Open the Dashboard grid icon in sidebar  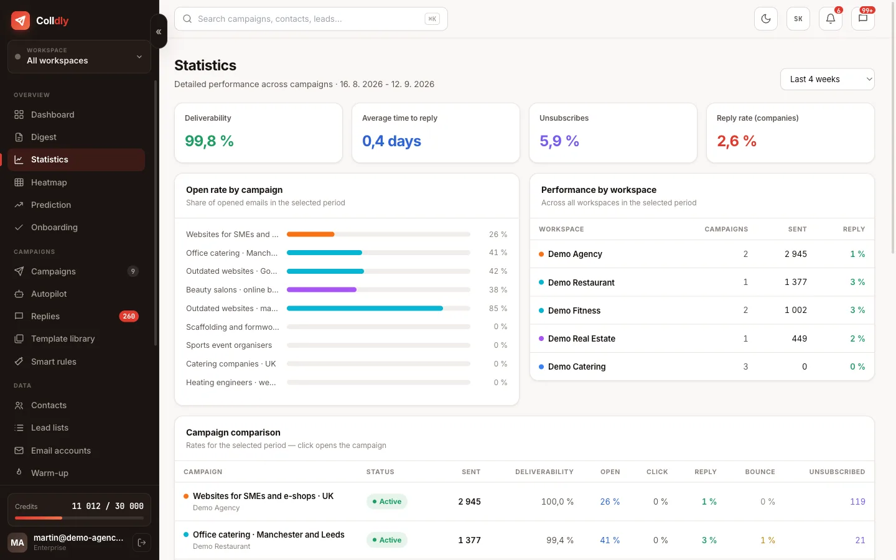point(19,114)
